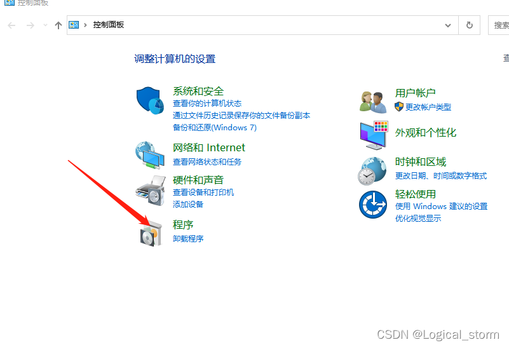Open the Ease of Access icon
This screenshot has height=347, width=509.
373,205
